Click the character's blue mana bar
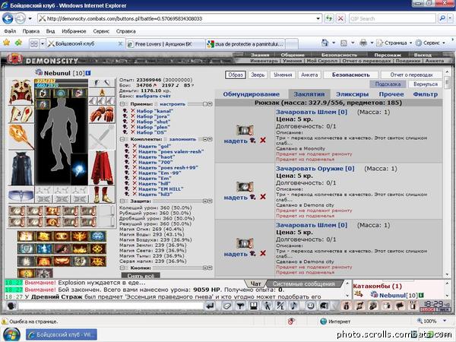 tap(61, 85)
